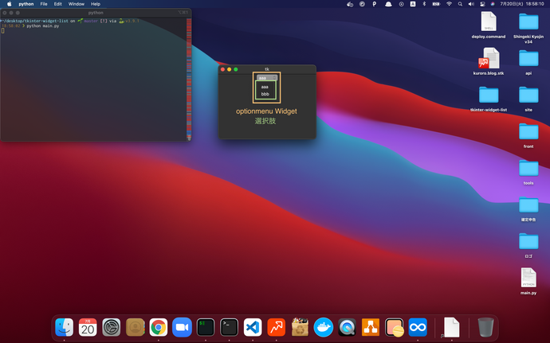Open QuickTime Player in the Dock
Image resolution: width=550 pixels, height=343 pixels.
[x=347, y=327]
